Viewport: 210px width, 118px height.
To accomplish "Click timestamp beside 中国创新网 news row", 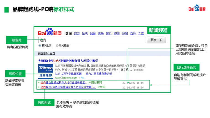I will coord(133,83).
